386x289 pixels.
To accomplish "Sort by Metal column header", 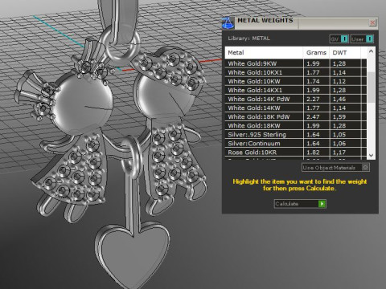I will (264, 52).
